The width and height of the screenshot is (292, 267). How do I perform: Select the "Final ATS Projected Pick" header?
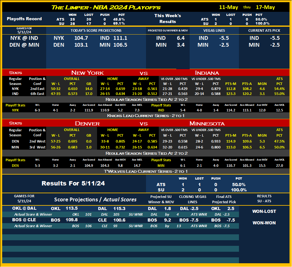pos(224,199)
